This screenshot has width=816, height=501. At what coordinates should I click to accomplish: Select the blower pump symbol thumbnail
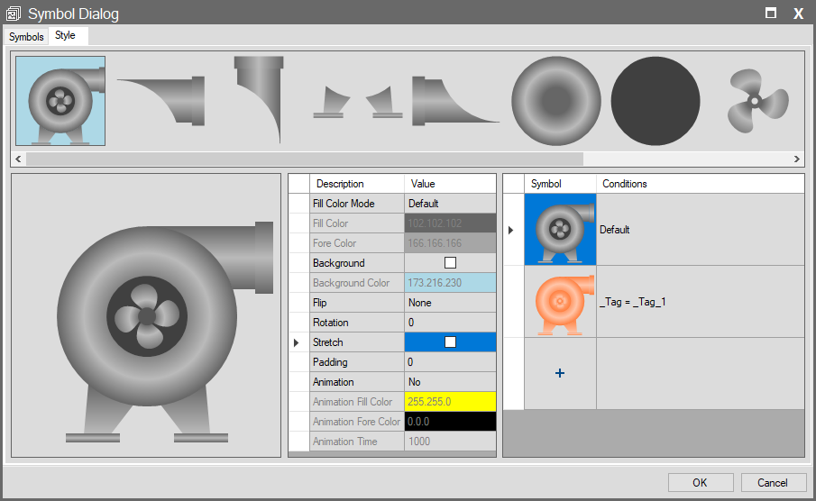click(60, 101)
